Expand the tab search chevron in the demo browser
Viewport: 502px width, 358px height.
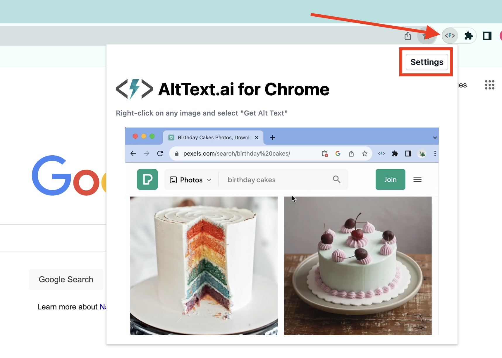pos(435,138)
